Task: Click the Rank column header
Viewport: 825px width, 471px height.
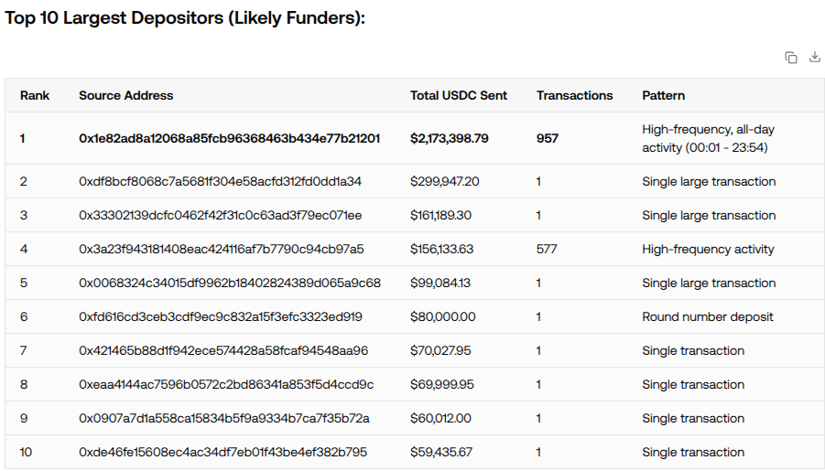Action: tap(35, 95)
